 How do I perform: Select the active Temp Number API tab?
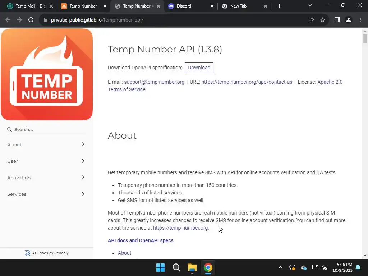[x=137, y=6]
